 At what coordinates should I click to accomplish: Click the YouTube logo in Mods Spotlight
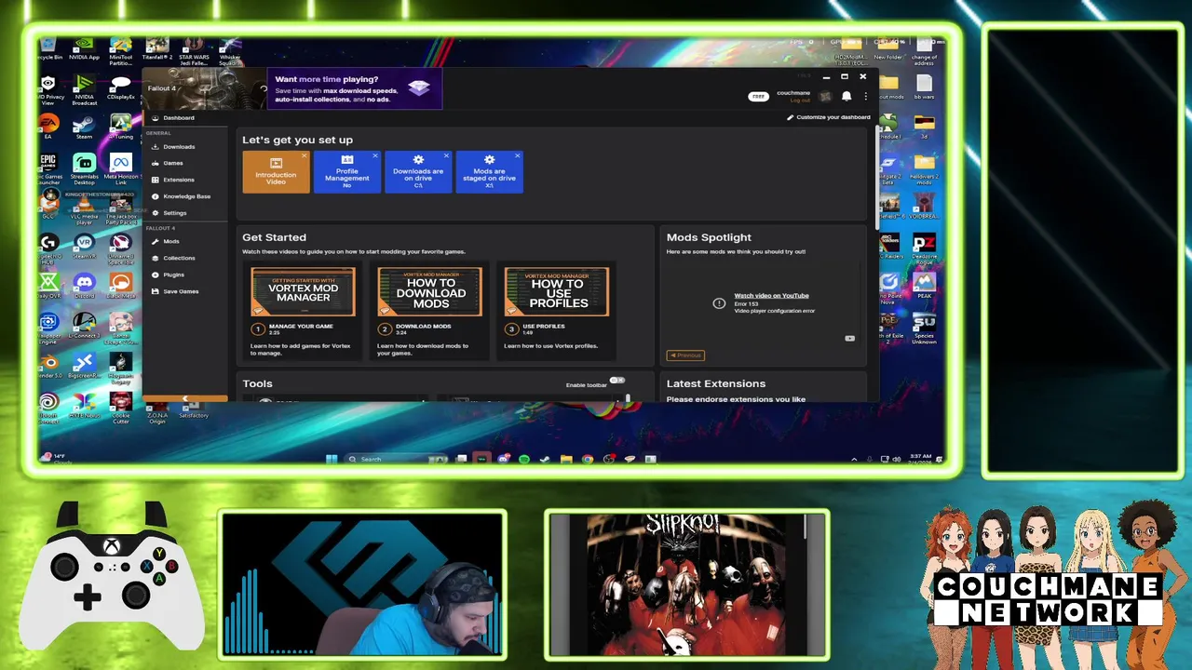click(x=849, y=339)
